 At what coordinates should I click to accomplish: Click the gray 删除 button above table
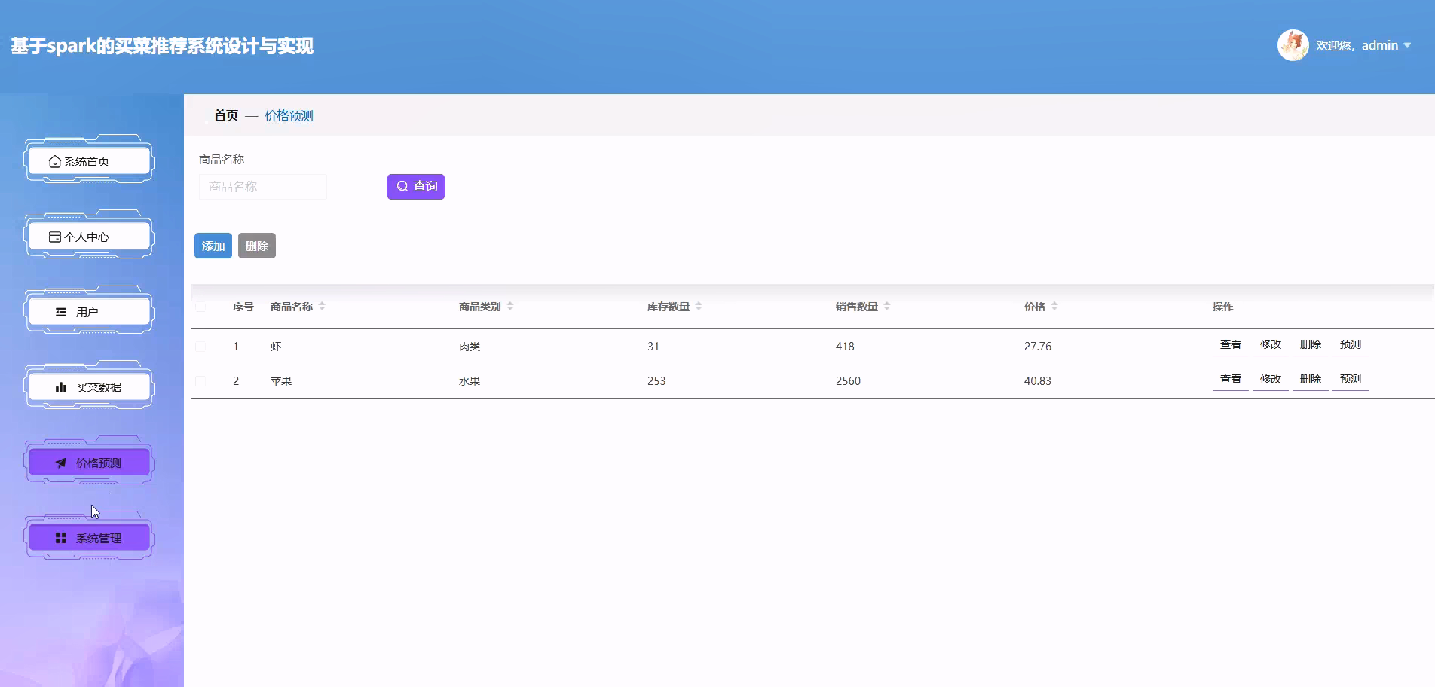pyautogui.click(x=257, y=246)
